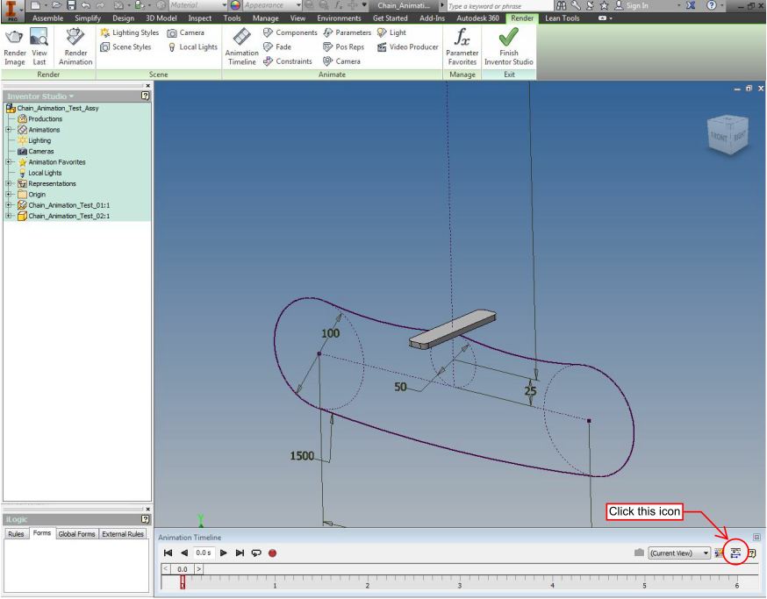Open the Render Animation tool
This screenshot has height=599, width=767.
coord(75,44)
